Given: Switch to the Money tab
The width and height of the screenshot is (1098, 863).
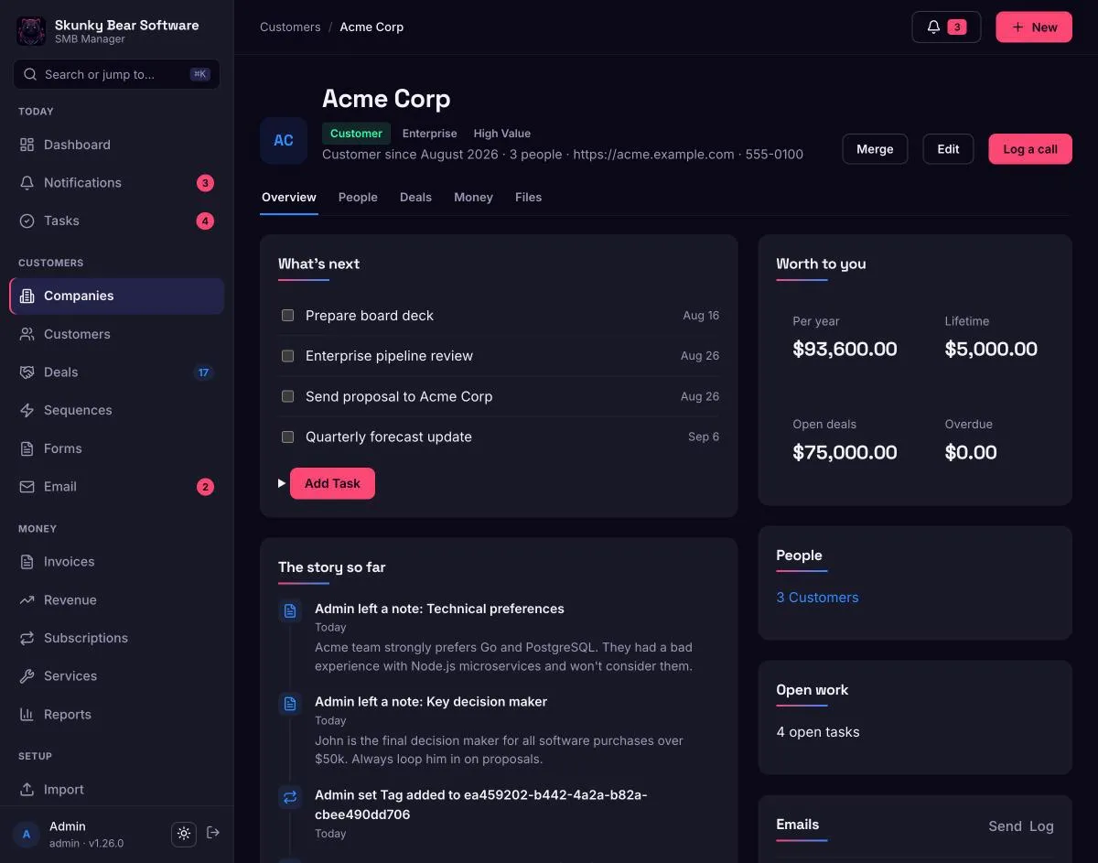Looking at the screenshot, I should click(x=473, y=198).
